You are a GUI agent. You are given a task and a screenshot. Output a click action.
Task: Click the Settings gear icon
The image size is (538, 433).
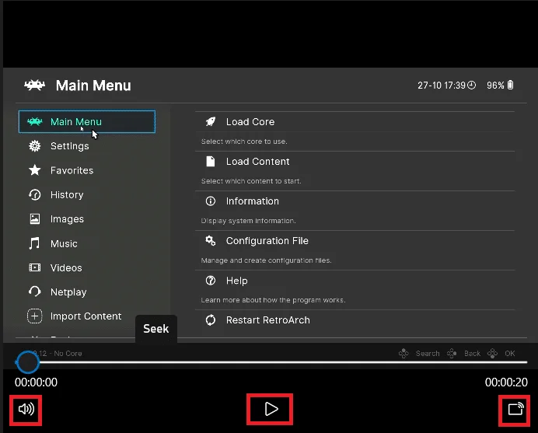(35, 146)
